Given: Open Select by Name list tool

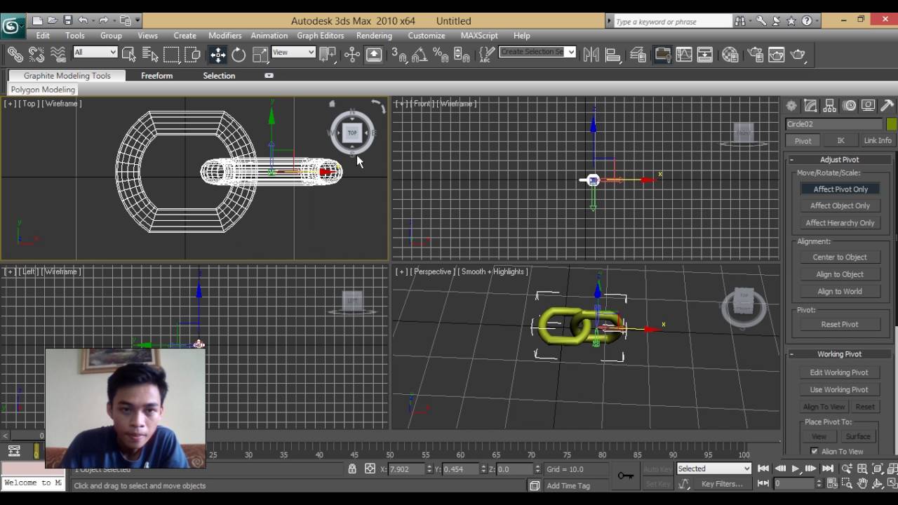Looking at the screenshot, I should 150,54.
